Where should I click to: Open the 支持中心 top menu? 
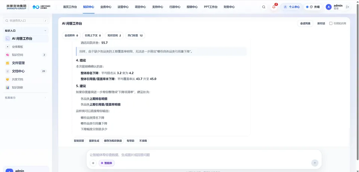pyautogui.click(x=158, y=7)
